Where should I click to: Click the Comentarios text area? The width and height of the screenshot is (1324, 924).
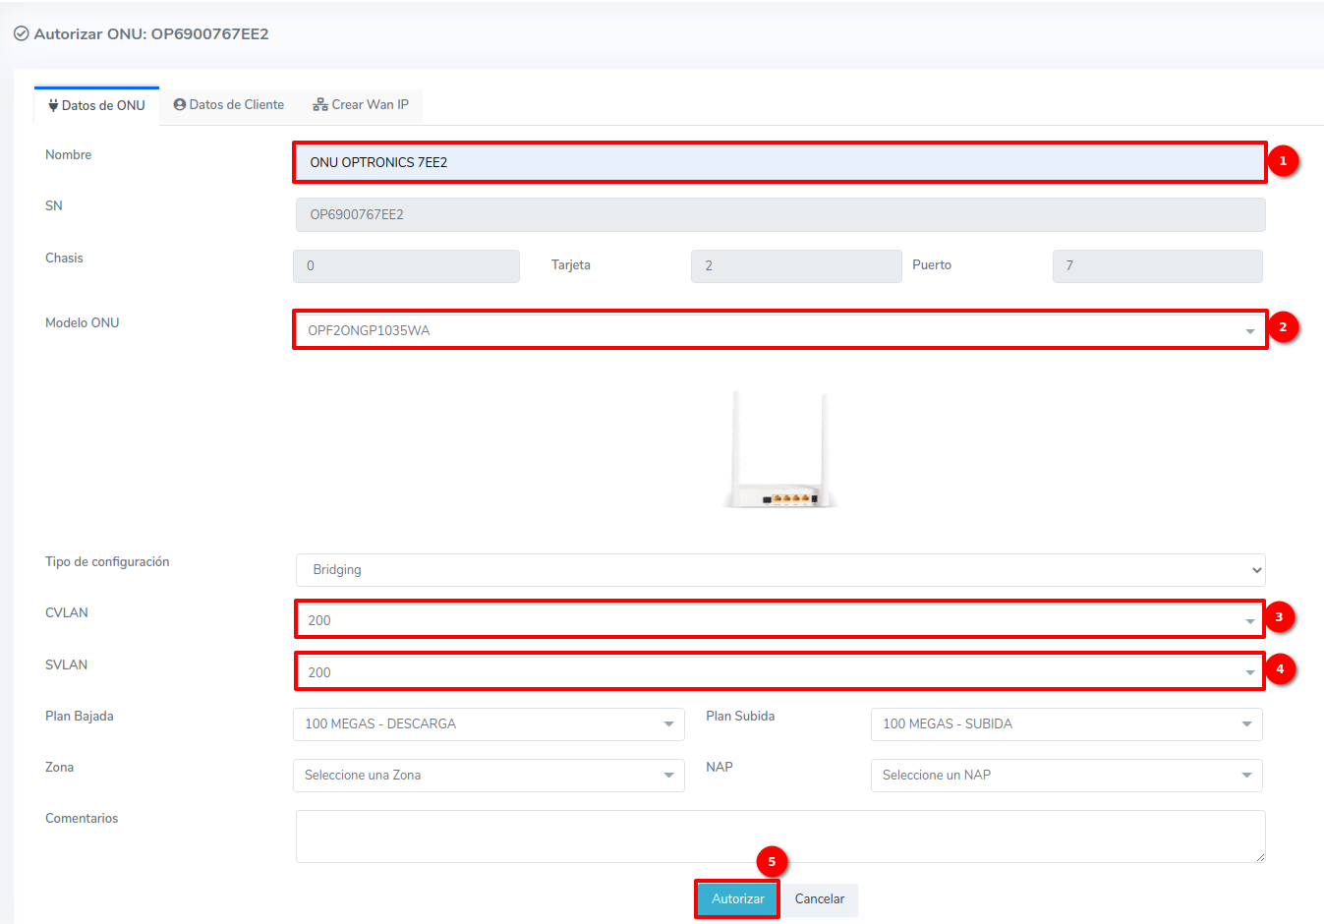779,836
